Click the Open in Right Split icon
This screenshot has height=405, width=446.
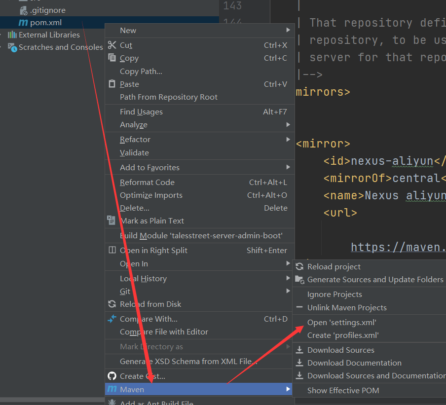(x=112, y=250)
